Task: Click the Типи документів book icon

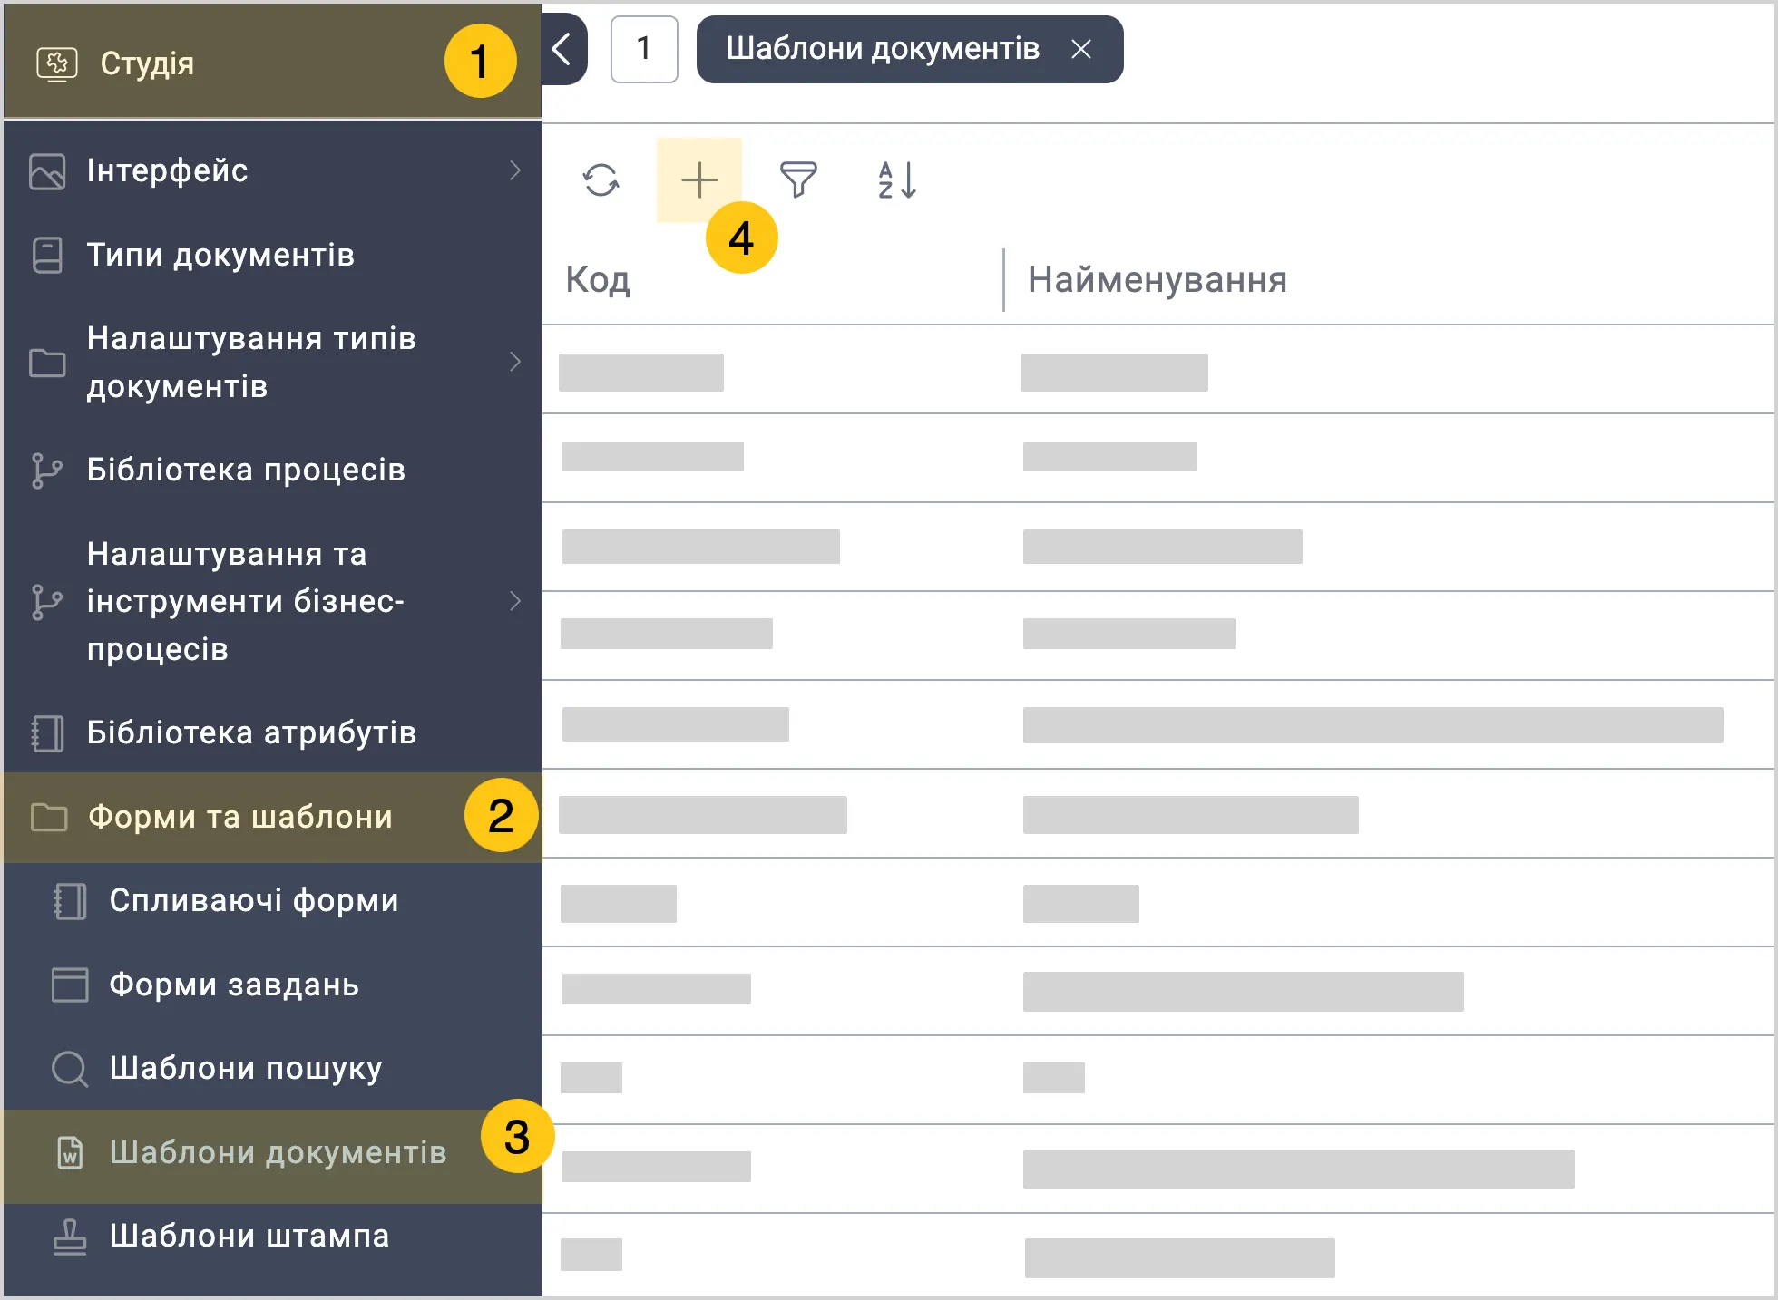Action: [x=47, y=256]
